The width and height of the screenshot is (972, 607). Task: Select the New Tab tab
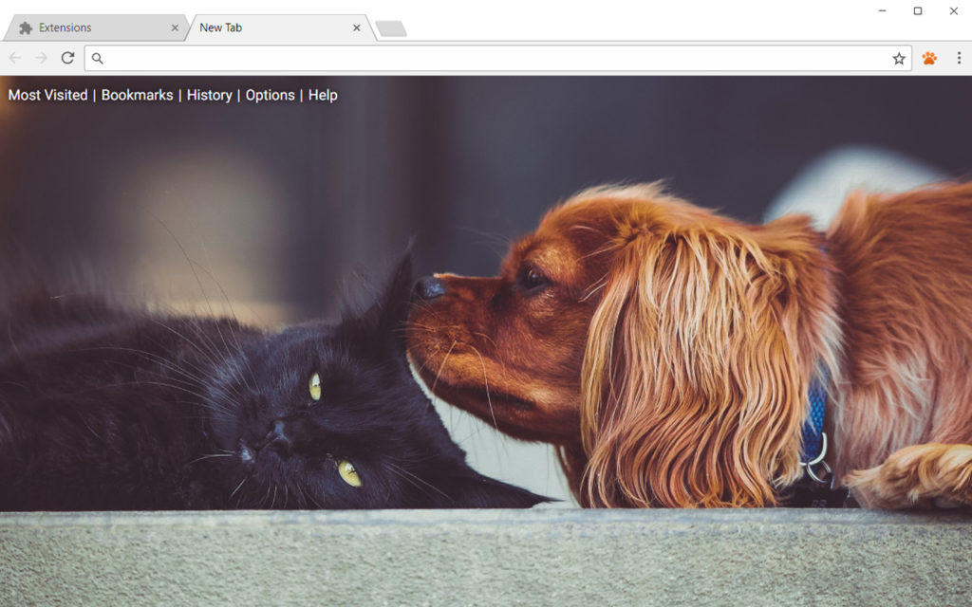[247, 27]
